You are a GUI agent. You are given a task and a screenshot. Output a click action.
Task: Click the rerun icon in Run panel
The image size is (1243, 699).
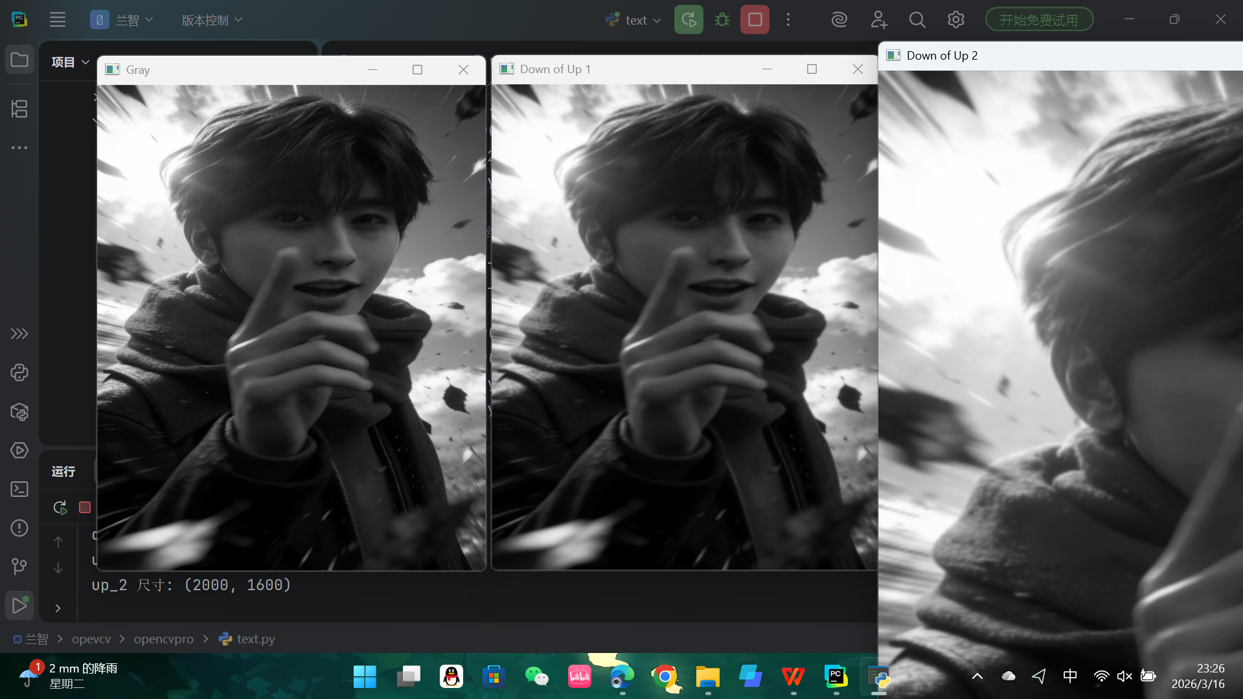coord(60,507)
